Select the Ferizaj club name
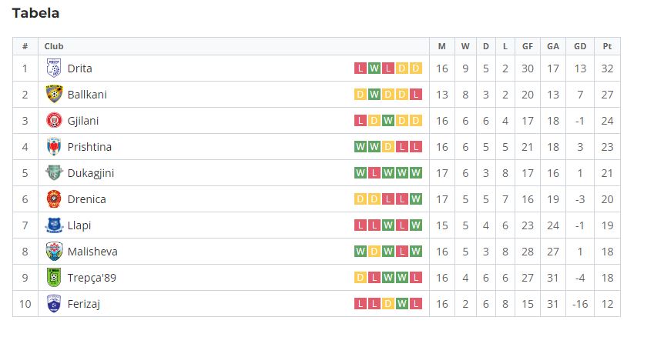This screenshot has height=347, width=654. (84, 304)
